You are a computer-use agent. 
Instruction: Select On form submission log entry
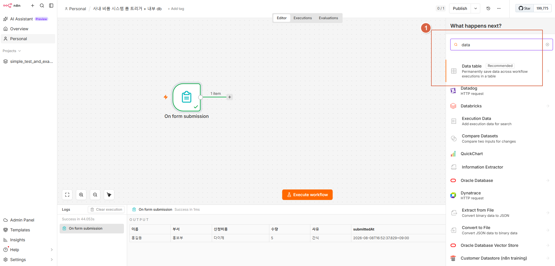pyautogui.click(x=92, y=228)
